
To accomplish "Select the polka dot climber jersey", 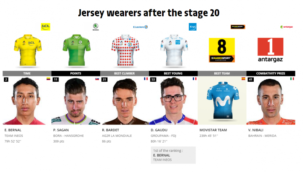I will [x=125, y=50].
